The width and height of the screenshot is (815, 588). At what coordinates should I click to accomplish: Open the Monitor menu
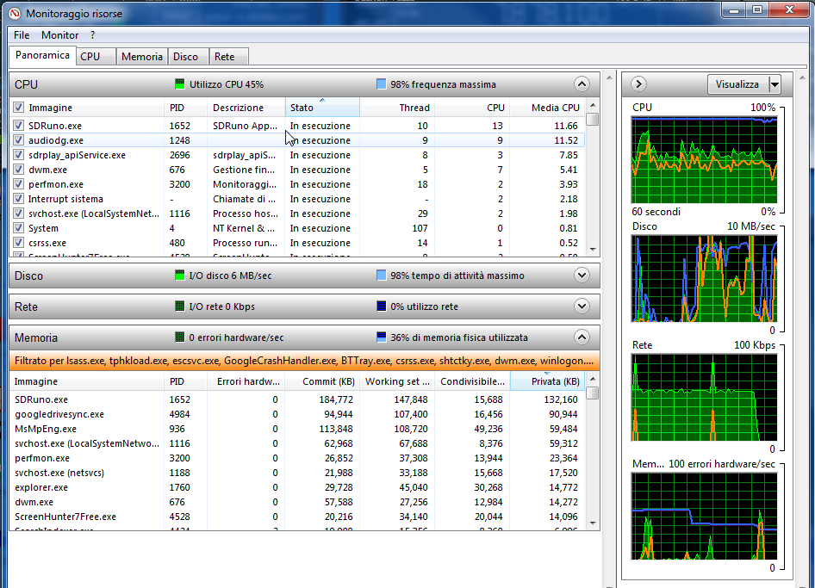pos(59,34)
